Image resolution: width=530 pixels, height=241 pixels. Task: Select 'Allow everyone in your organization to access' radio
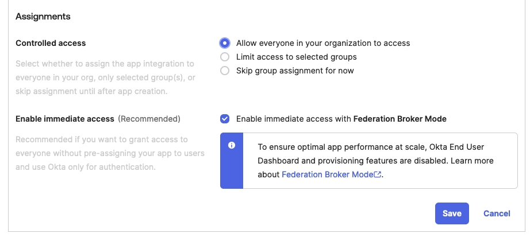[225, 43]
